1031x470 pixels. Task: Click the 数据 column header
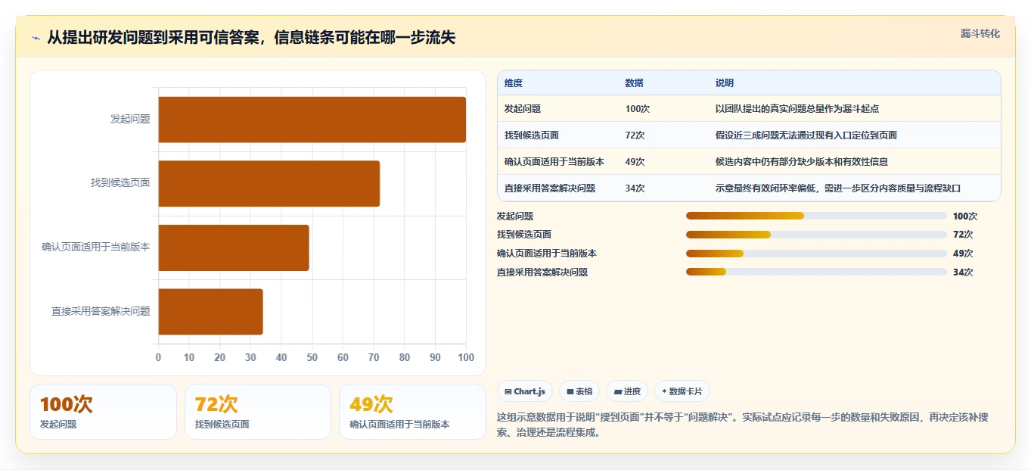(635, 83)
